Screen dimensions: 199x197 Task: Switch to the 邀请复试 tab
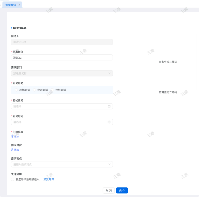click(11, 5)
